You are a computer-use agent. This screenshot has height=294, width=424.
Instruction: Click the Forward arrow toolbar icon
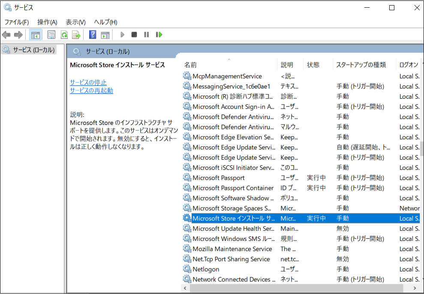click(x=18, y=35)
